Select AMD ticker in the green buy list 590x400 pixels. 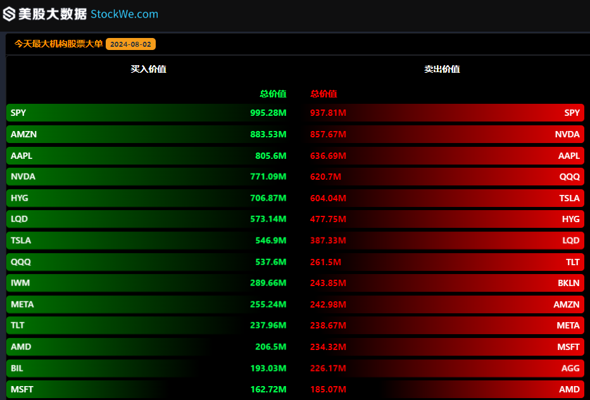click(x=21, y=347)
